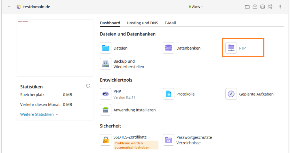
Task: Expand the Aktiv status dropdown
Action: point(196,7)
